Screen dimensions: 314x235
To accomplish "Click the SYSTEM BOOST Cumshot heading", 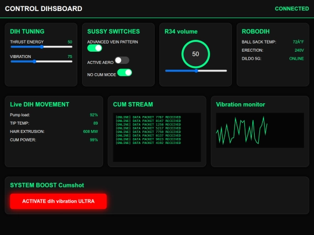I will (x=47, y=185).
